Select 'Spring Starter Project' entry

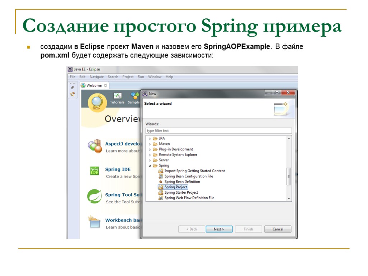pos(181,193)
